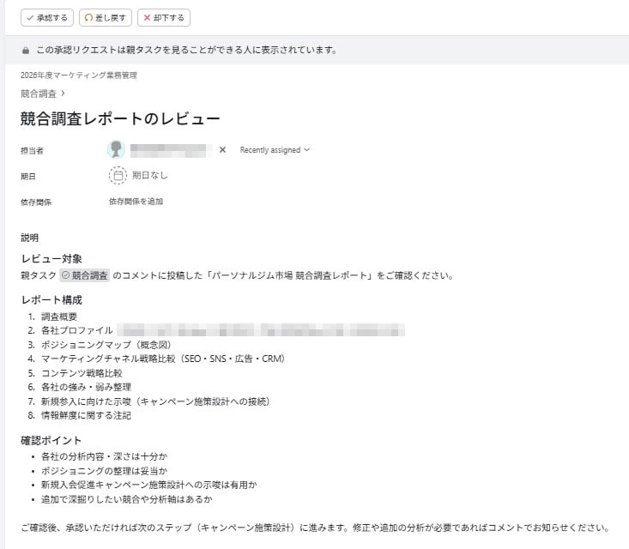The image size is (629, 549).
Task: Click the chevron beside the 競合調査 breadcrumb
Action: tap(64, 94)
